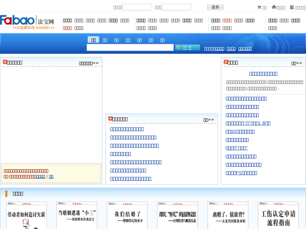
Task: Open thumbnail 劳动者如何追讨欠薪
Action: [27, 216]
